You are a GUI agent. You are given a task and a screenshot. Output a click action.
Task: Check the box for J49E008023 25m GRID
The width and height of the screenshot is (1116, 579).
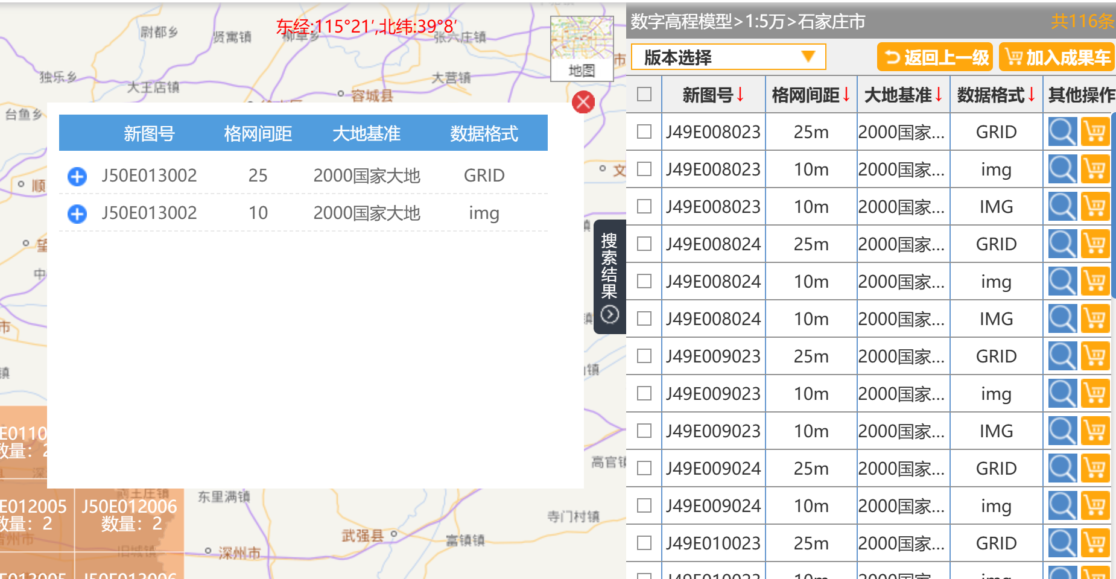pos(644,131)
